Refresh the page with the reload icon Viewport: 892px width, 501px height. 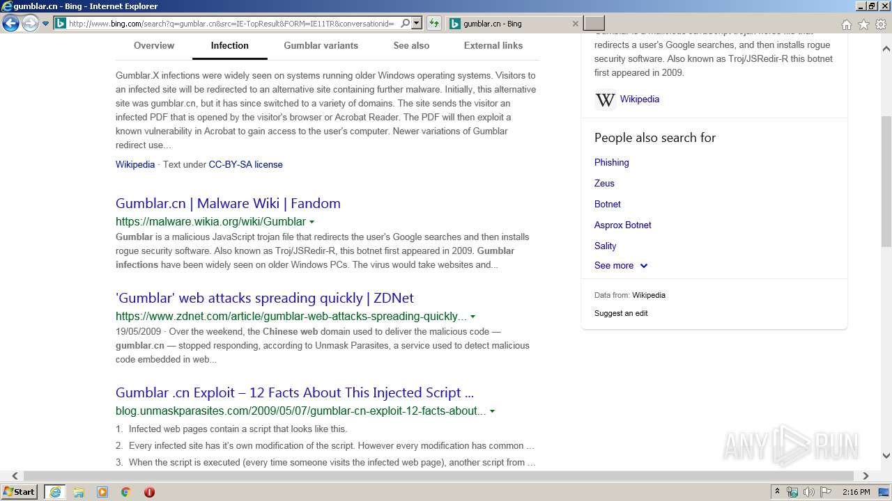point(434,24)
